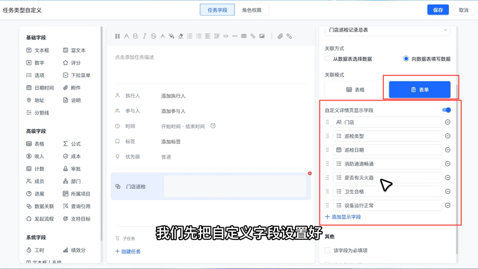Remove the 巡检日期 display field
Screen dimensions: 478x269
(x=448, y=150)
